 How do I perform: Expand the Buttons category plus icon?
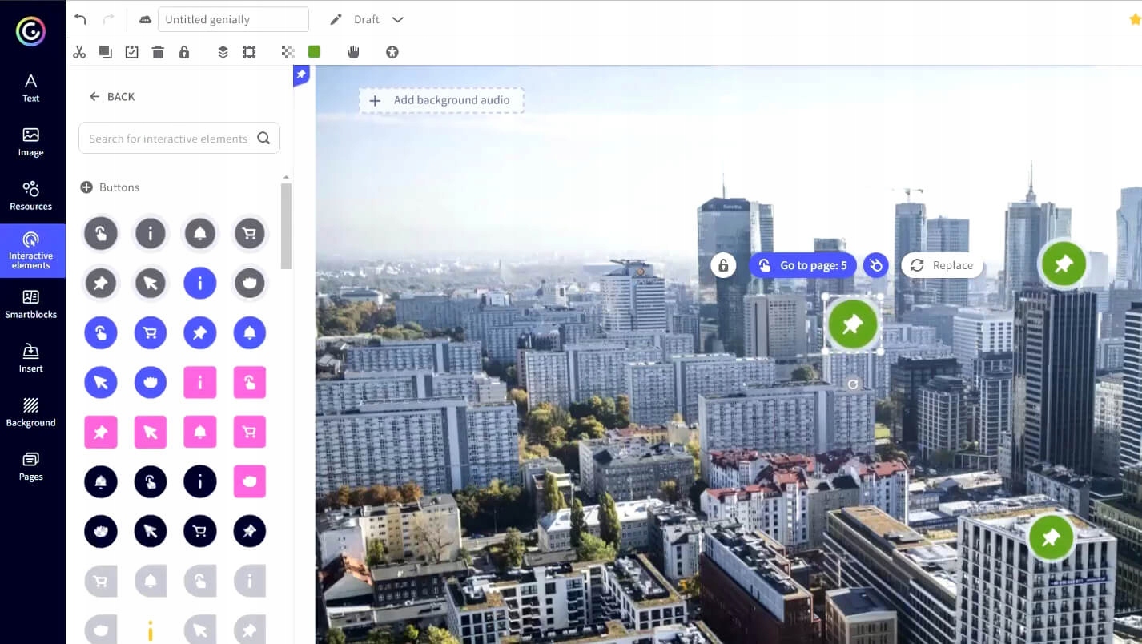coord(86,187)
